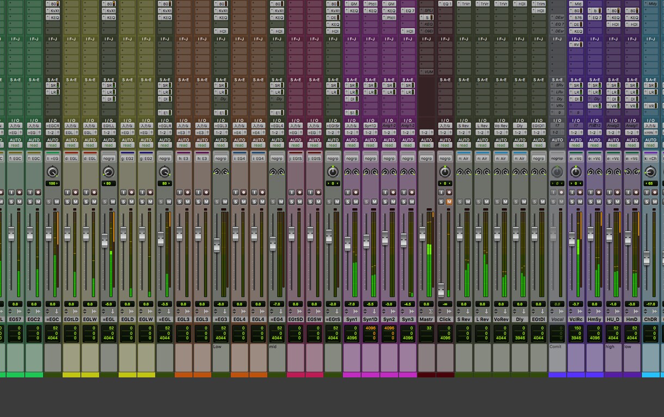This screenshot has width=664, height=417.
Task: Unmute the Click track
Action: click(x=449, y=202)
